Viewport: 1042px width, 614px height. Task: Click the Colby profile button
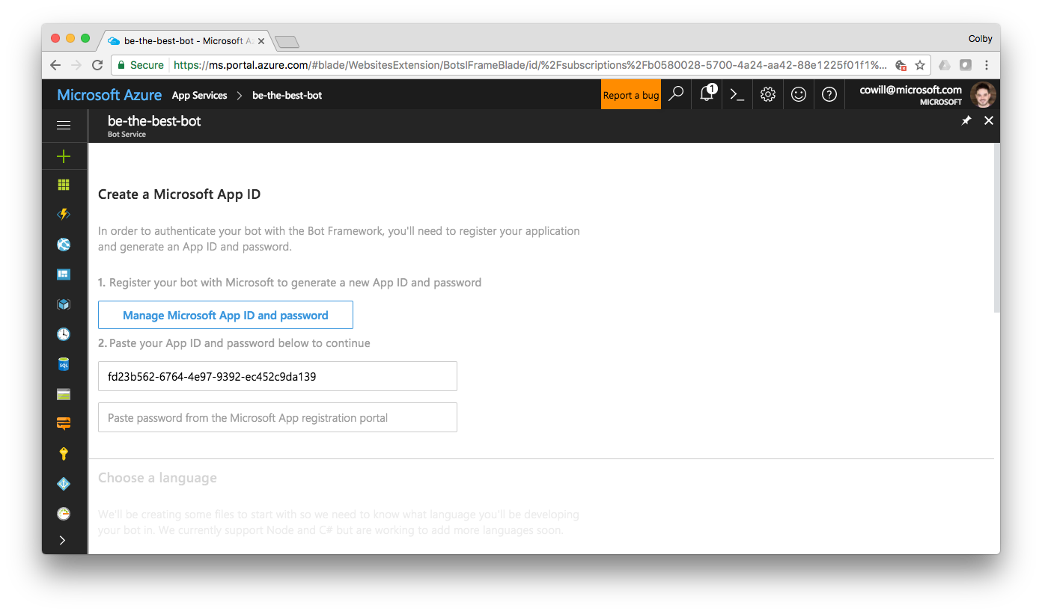980,38
